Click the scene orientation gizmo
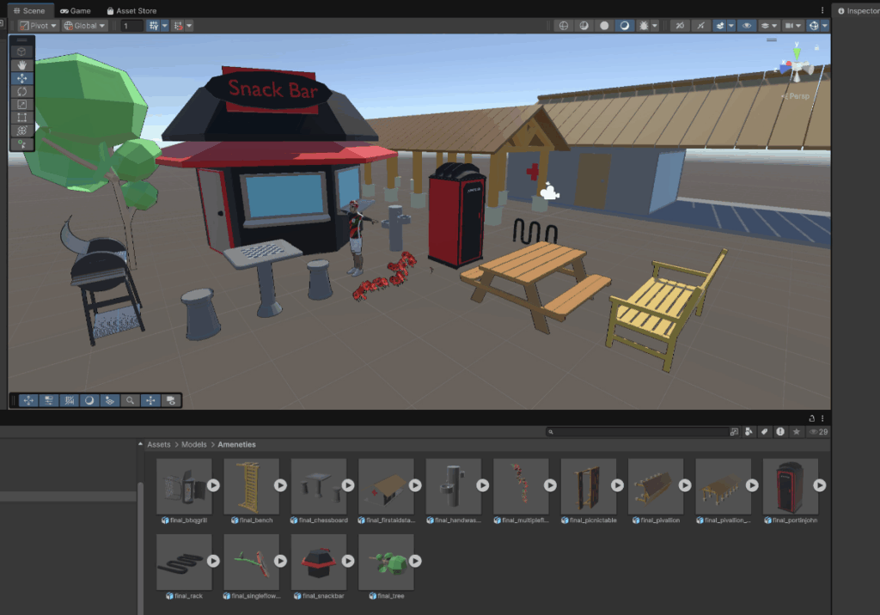880x615 pixels. pyautogui.click(x=797, y=65)
